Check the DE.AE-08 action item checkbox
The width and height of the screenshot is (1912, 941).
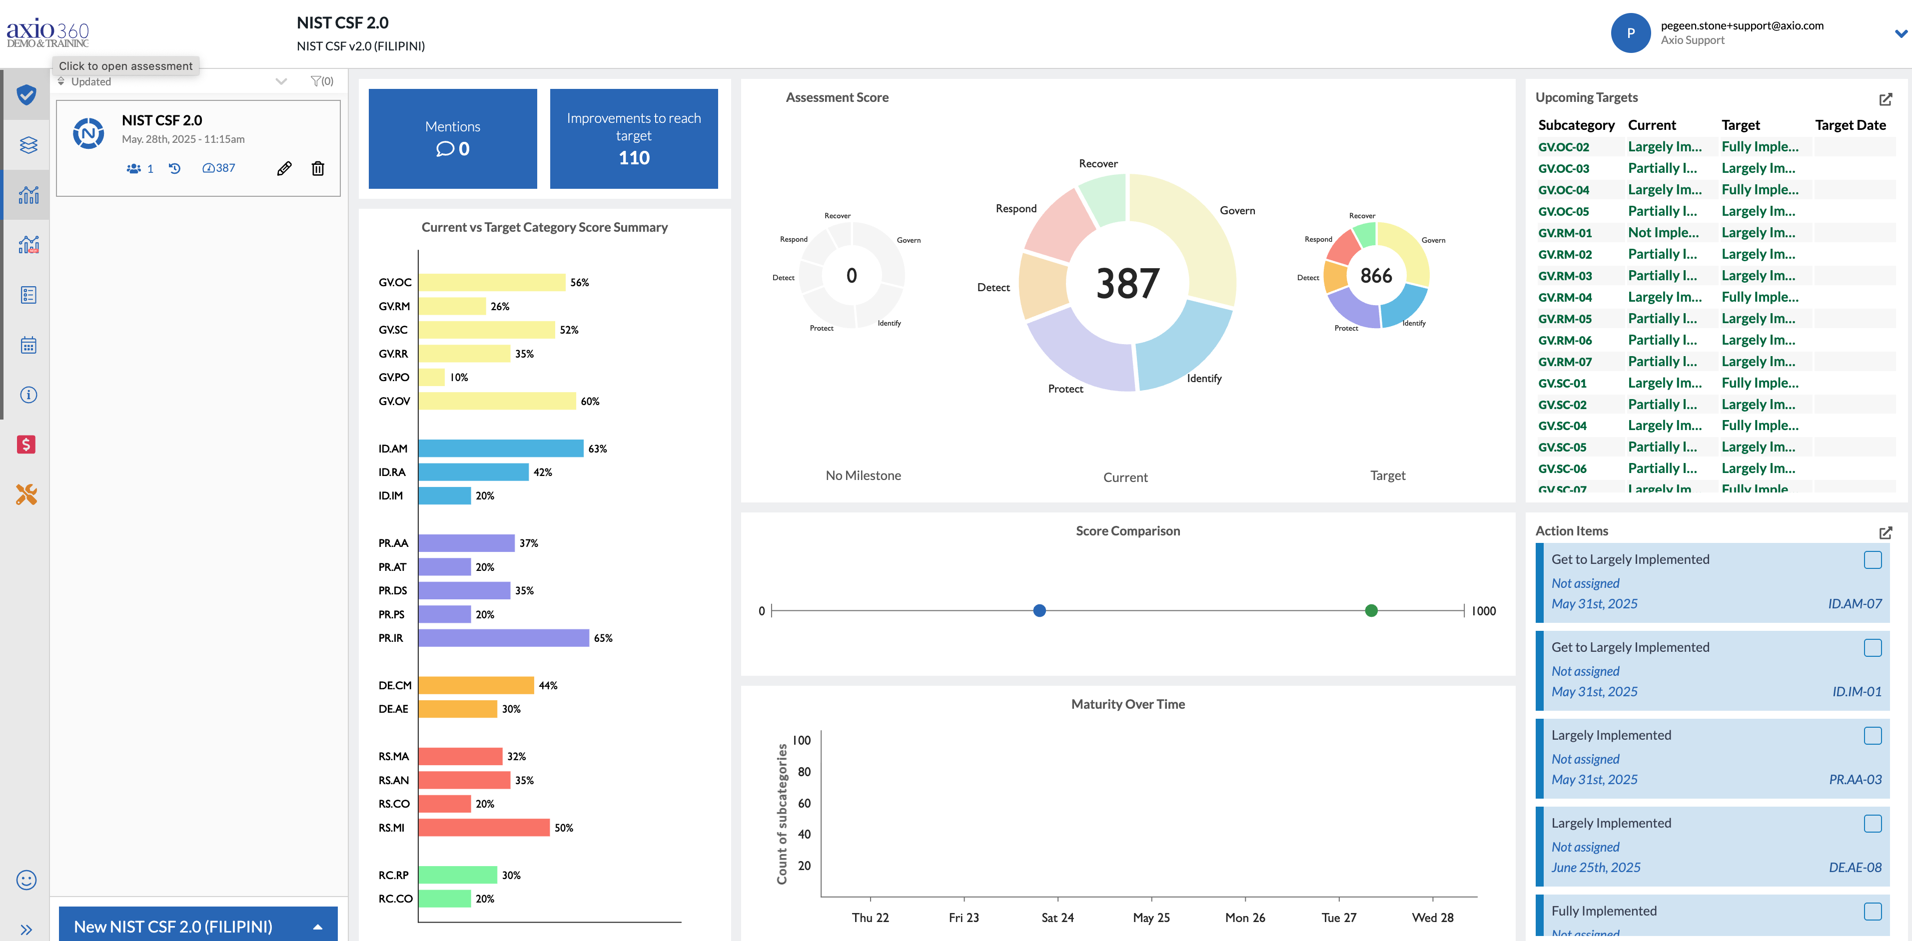(x=1873, y=824)
